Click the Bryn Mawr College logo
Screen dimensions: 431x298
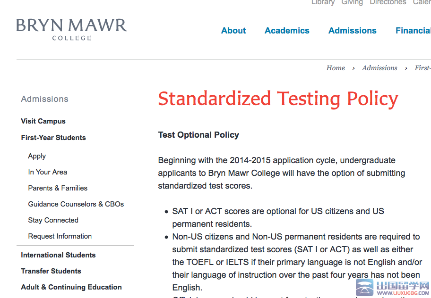click(71, 30)
